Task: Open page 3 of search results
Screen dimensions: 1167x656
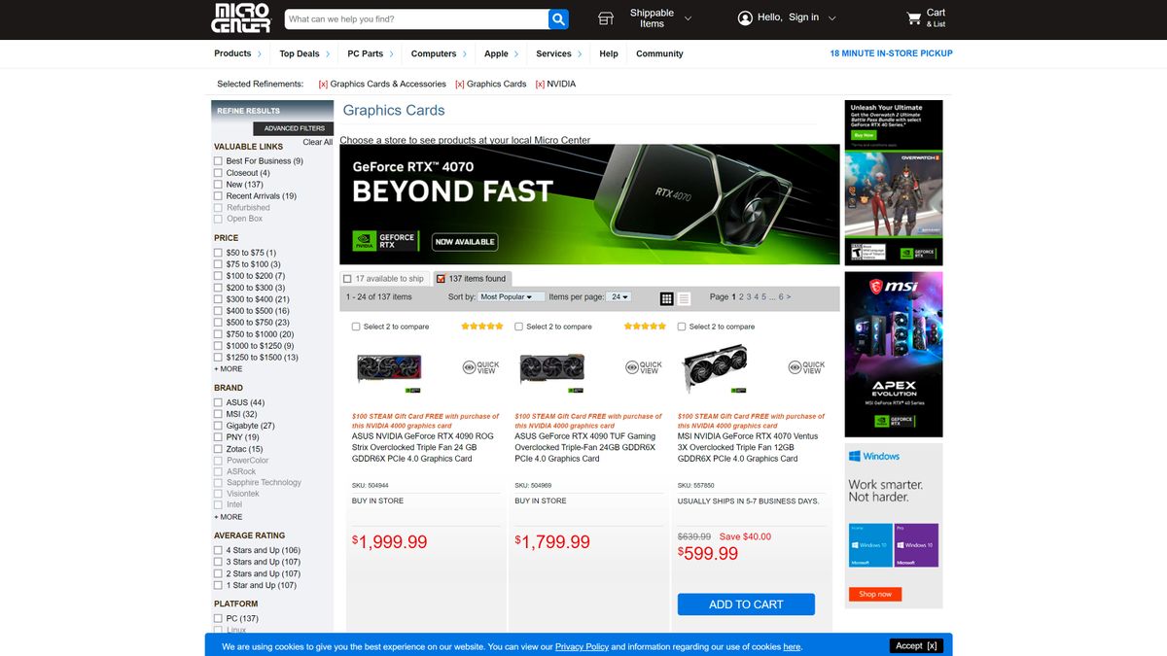Action: click(x=751, y=296)
